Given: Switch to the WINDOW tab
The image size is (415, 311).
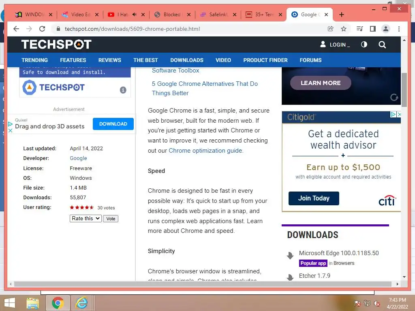Looking at the screenshot, I should [34, 15].
